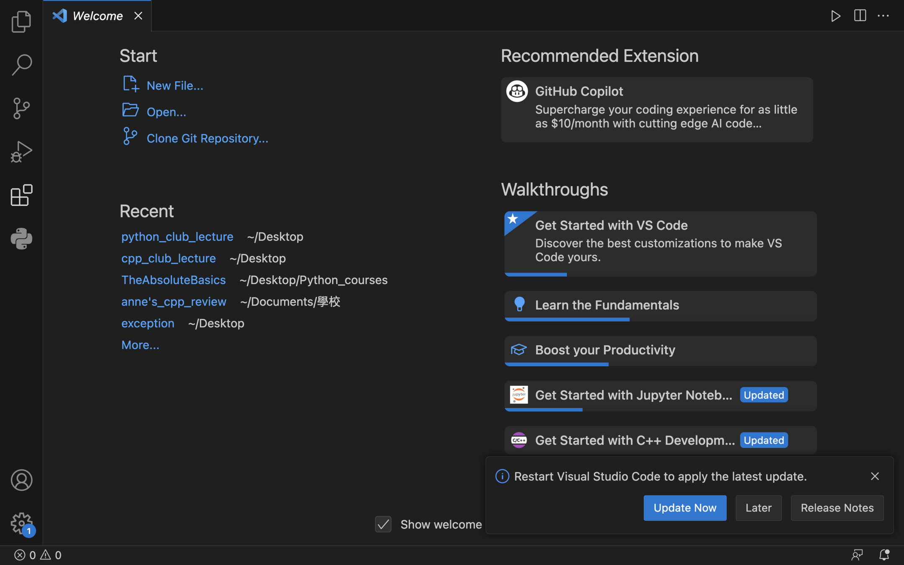This screenshot has height=565, width=904.
Task: Open the Explorer view in activity bar
Action: [21, 22]
